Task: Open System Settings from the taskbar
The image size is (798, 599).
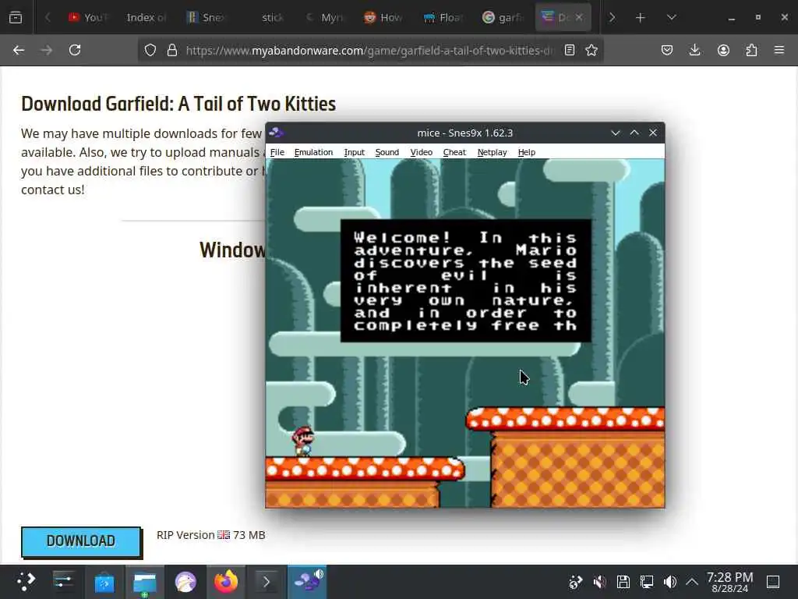Action: click(64, 582)
